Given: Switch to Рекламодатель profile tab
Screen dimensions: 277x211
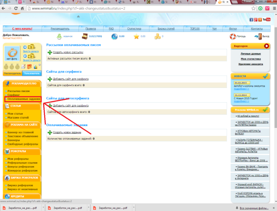Looking at the screenshot, I should click(x=12, y=73).
